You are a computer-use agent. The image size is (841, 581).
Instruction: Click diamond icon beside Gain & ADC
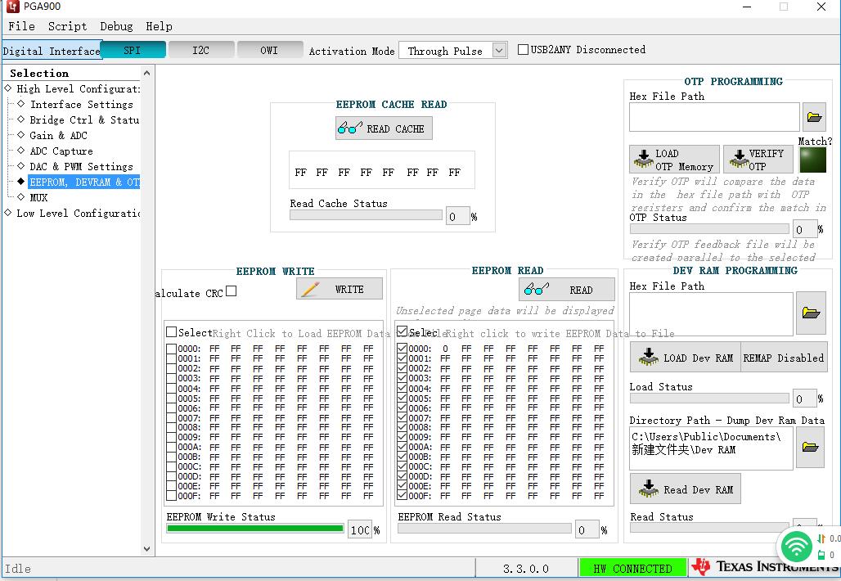coord(21,135)
